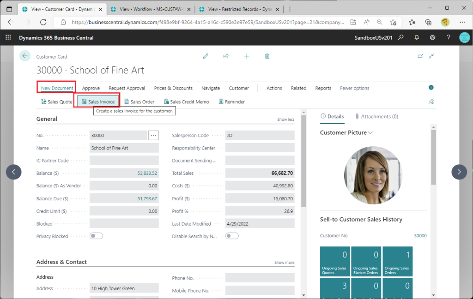The height and width of the screenshot is (299, 473).
Task: Open the Customer menu
Action: (239, 88)
